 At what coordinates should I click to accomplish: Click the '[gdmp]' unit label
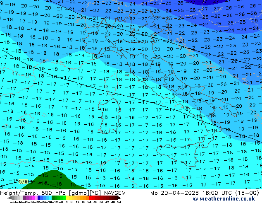79,193
